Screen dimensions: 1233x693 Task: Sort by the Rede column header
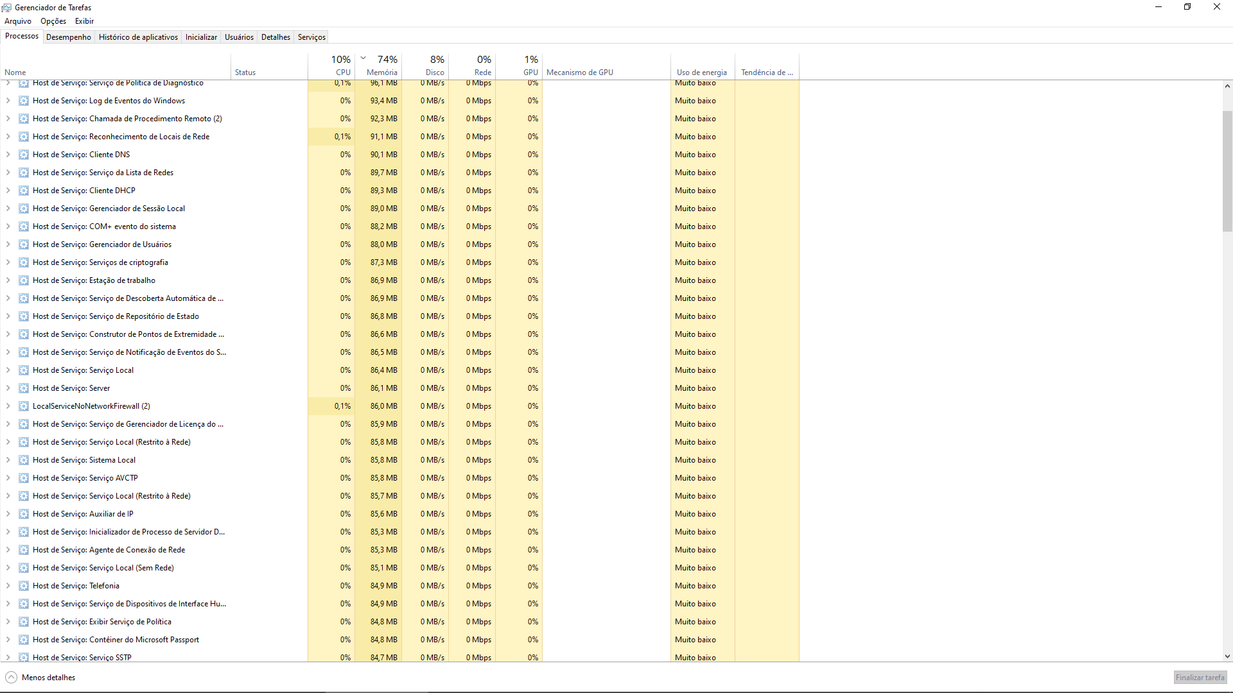[x=472, y=66]
